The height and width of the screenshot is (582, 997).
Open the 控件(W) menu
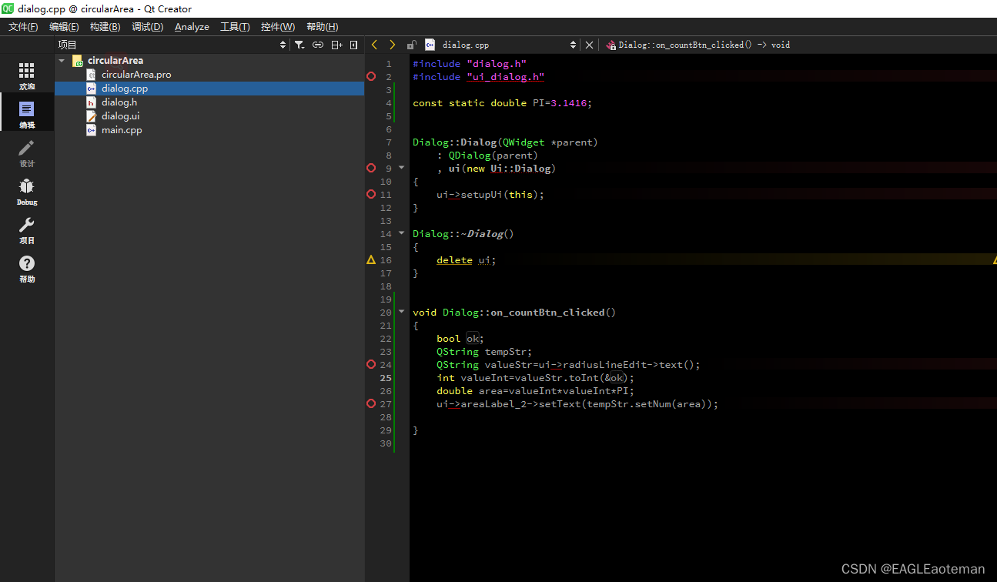coord(277,27)
